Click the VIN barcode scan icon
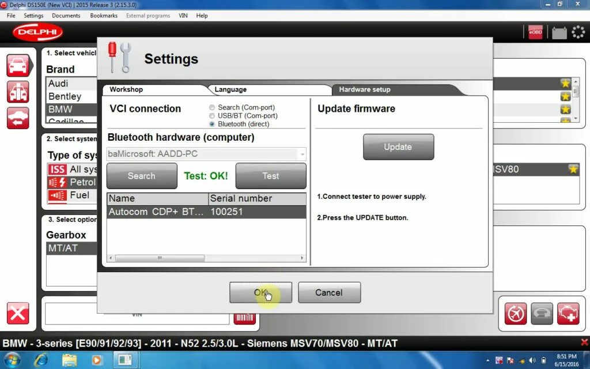Viewport: 590px width, 369px height. [x=244, y=318]
